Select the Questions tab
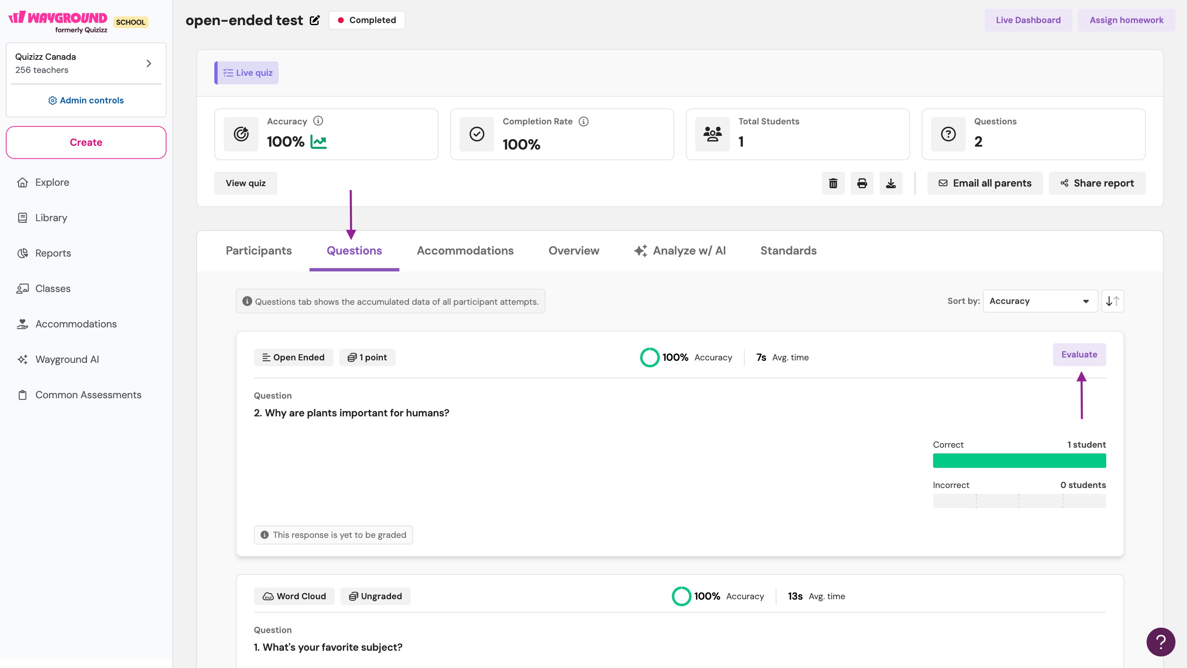Image resolution: width=1187 pixels, height=668 pixels. point(354,251)
